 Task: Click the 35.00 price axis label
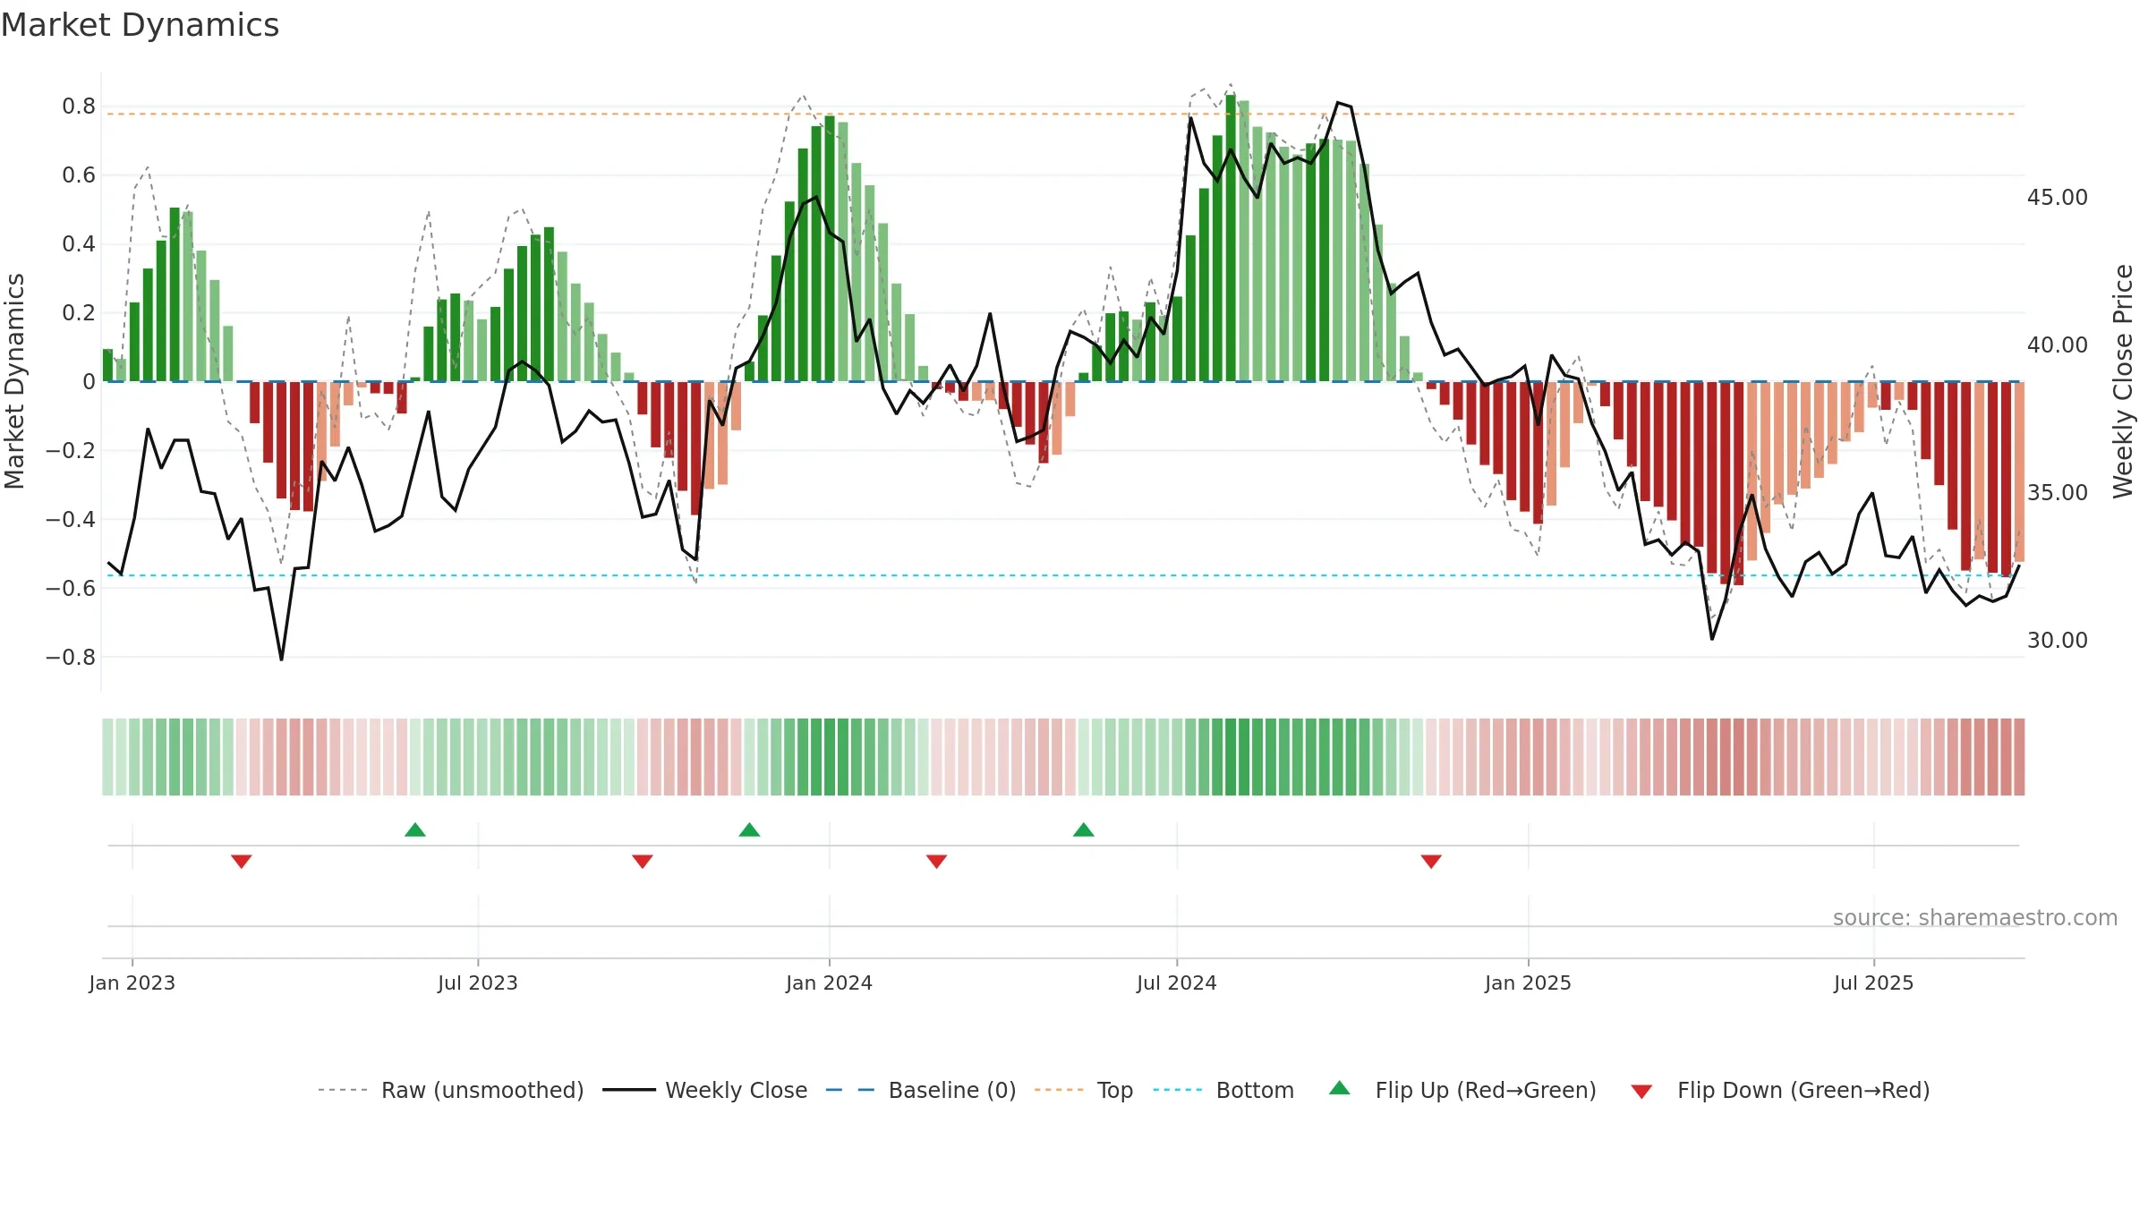[x=2058, y=493]
